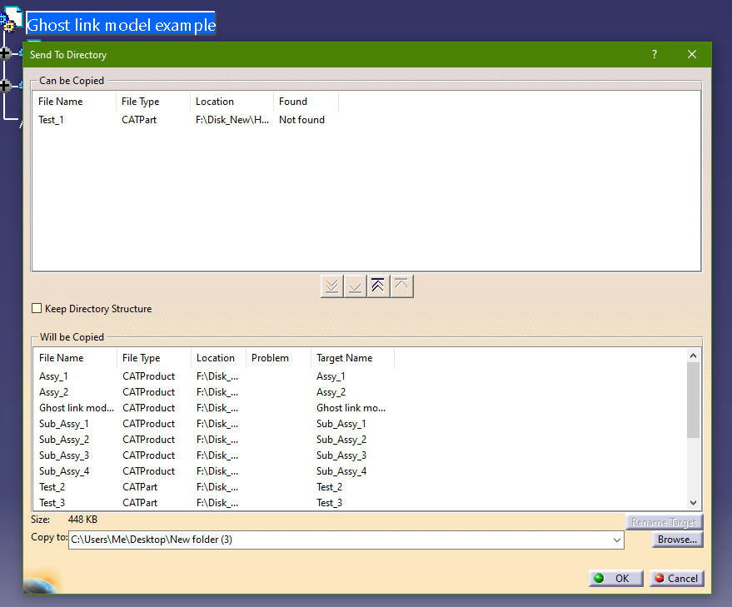Open the Copy to path dropdown
732x607 pixels.
pos(617,540)
